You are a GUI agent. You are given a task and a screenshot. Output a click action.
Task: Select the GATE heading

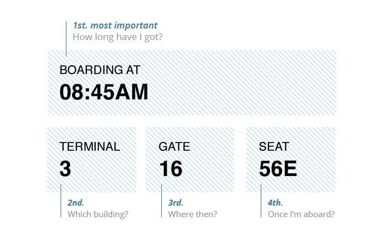click(174, 146)
